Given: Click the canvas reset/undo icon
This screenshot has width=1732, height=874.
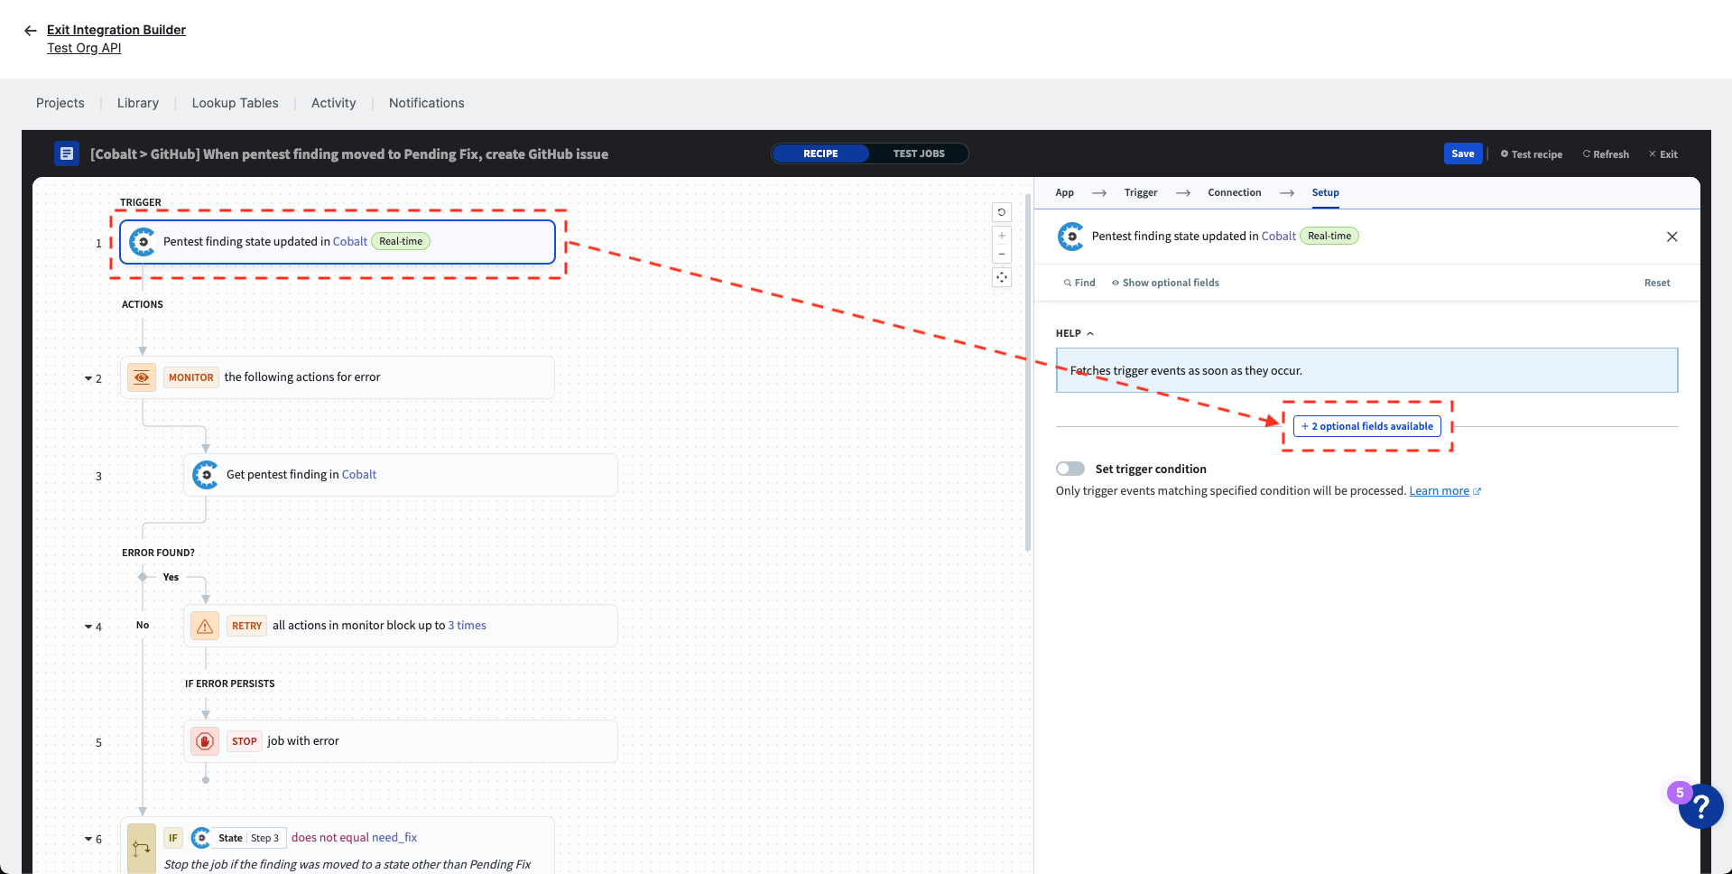Looking at the screenshot, I should [x=1002, y=212].
